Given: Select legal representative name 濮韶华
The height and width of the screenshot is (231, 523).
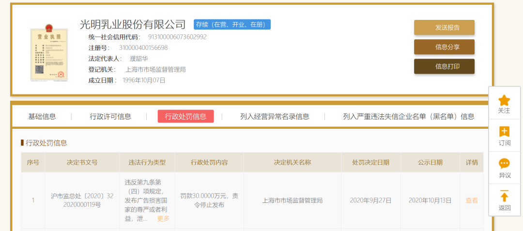Looking at the screenshot, I should (x=139, y=59).
